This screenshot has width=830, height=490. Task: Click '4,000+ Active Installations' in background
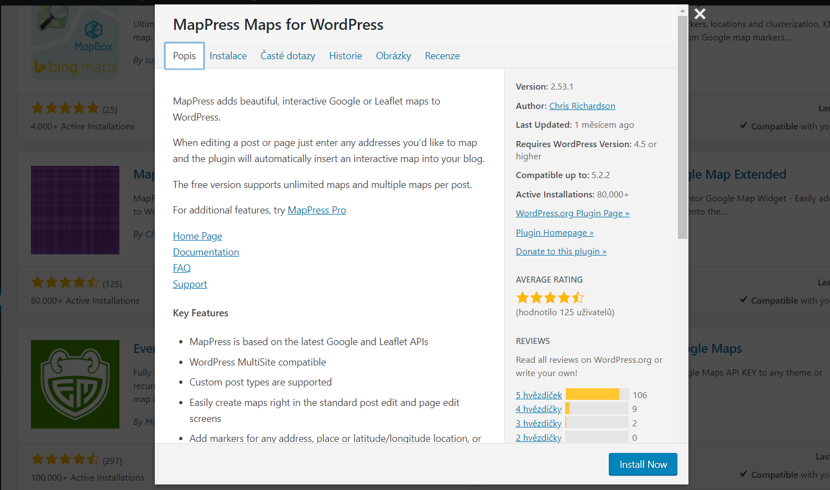click(x=83, y=127)
